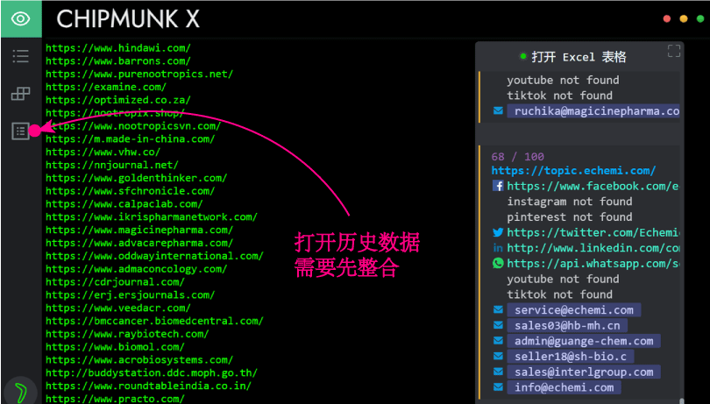Click https://www.biomol.com/ URL
The width and height of the screenshot is (710, 404).
click(x=115, y=347)
